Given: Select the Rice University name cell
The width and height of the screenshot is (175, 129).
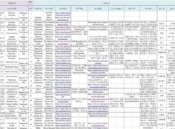Looking at the screenshot, I should click(12, 76).
